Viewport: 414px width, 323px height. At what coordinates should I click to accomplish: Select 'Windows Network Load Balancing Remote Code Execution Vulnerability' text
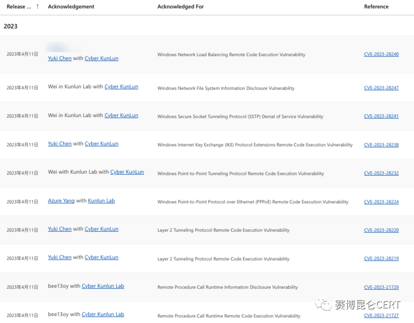231,55
